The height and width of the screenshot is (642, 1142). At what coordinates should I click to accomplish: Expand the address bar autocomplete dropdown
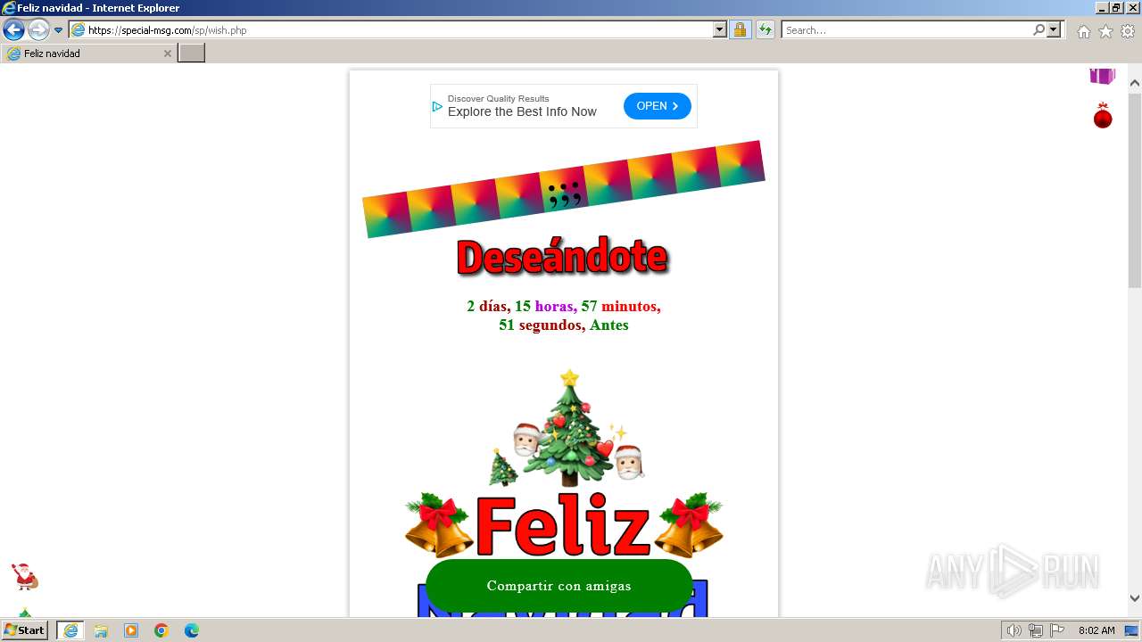point(720,30)
